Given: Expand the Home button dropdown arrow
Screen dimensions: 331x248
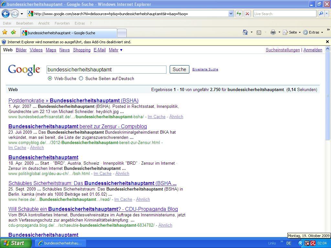Looking at the screenshot, I should point(251,32).
